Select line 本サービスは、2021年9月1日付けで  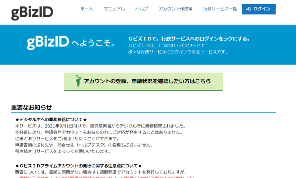(x=100, y=126)
